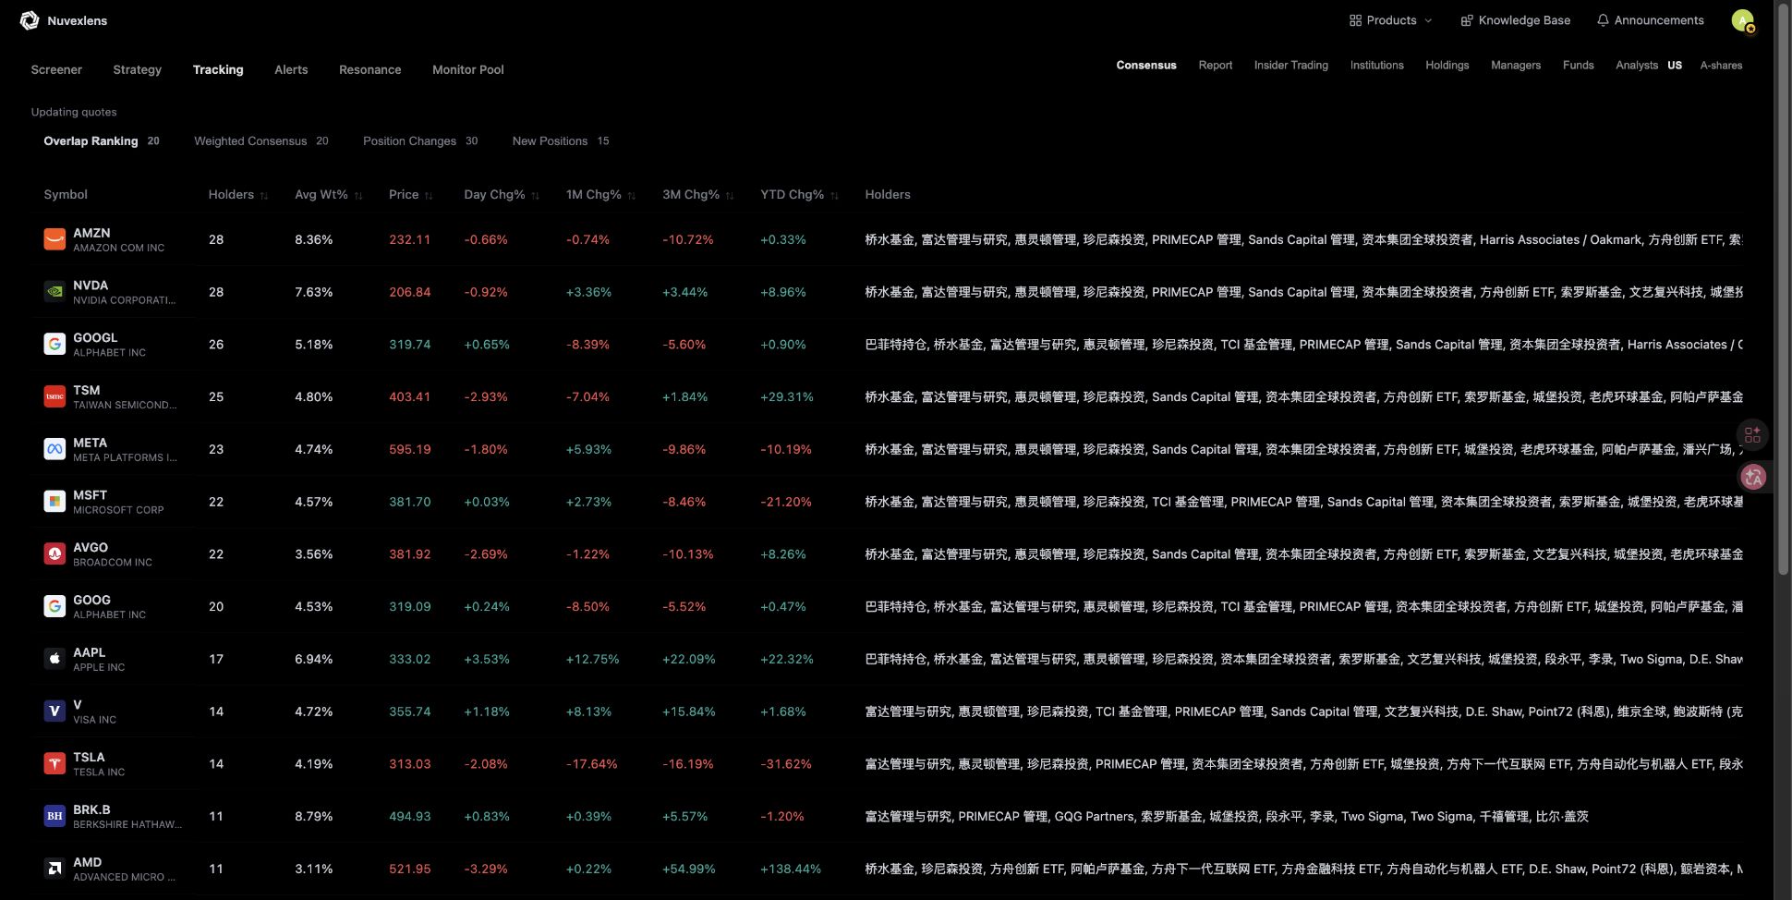Screen dimensions: 1792x900
Task: Open the TSLA symbol link
Action: pos(89,757)
